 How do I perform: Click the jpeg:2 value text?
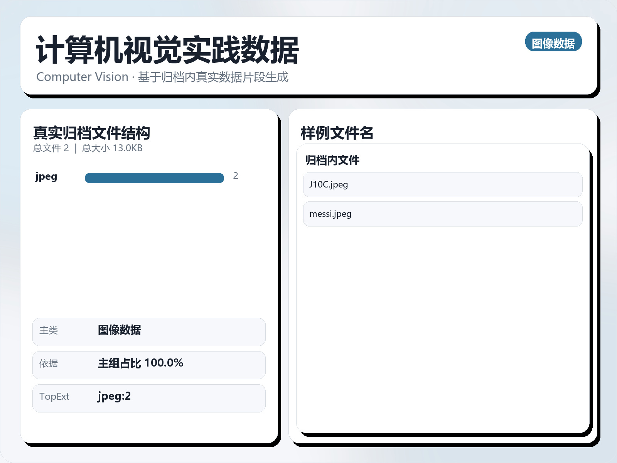pyautogui.click(x=114, y=396)
